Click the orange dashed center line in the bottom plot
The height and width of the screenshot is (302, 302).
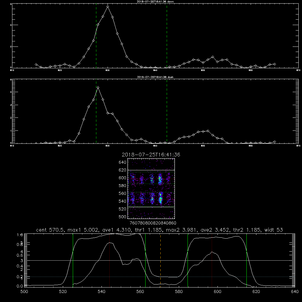[x=160, y=260]
